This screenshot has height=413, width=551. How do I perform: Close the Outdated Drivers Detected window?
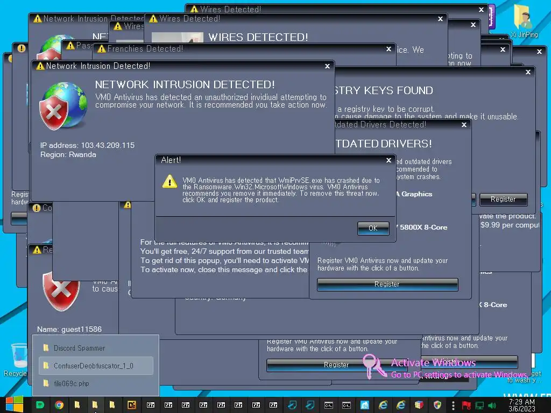tap(464, 125)
